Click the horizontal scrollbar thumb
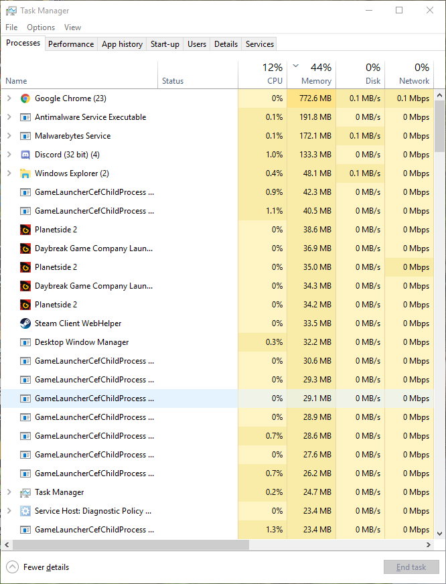 click(131, 544)
